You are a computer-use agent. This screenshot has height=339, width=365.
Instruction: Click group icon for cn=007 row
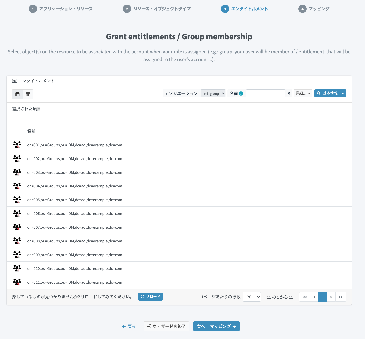pos(17,227)
